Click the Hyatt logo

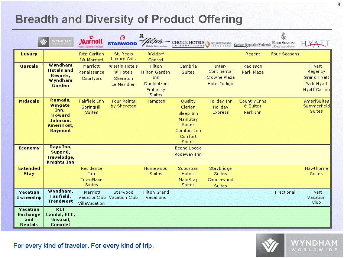[315, 44]
